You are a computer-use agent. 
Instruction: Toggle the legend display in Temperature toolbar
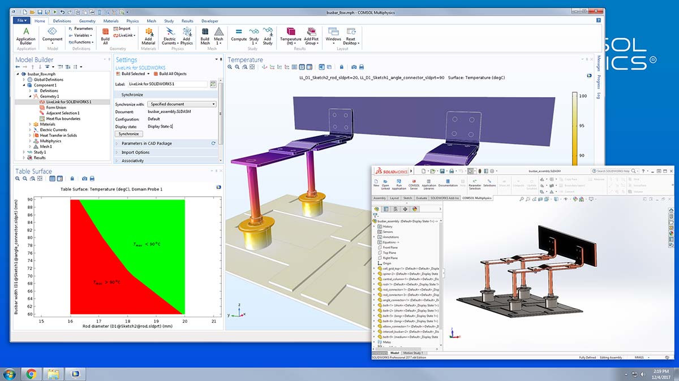coord(309,67)
